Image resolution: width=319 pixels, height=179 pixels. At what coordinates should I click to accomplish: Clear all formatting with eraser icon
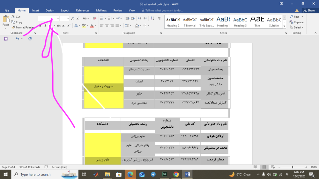[95, 18]
